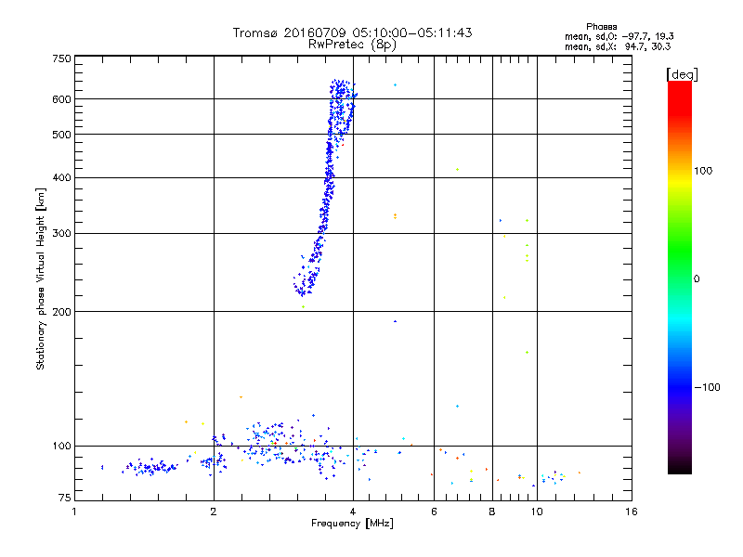Click the x-axis '4' tick label
Viewport: 743px width, 557px height.
point(353,512)
